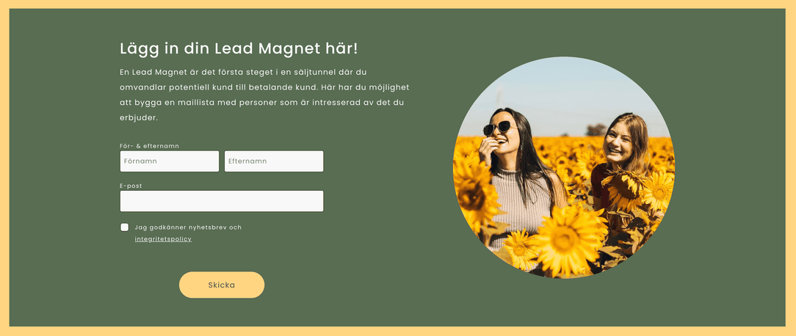Click the paragraph's last word erbjuder.
Image resolution: width=796 pixels, height=336 pixels.
pos(139,118)
